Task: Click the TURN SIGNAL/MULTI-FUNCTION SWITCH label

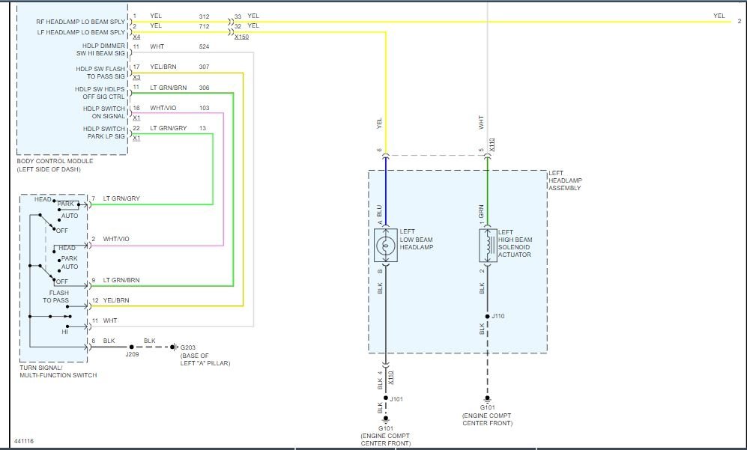Action: tap(58, 371)
